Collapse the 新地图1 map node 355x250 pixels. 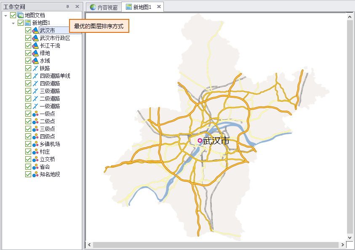(x=13, y=23)
